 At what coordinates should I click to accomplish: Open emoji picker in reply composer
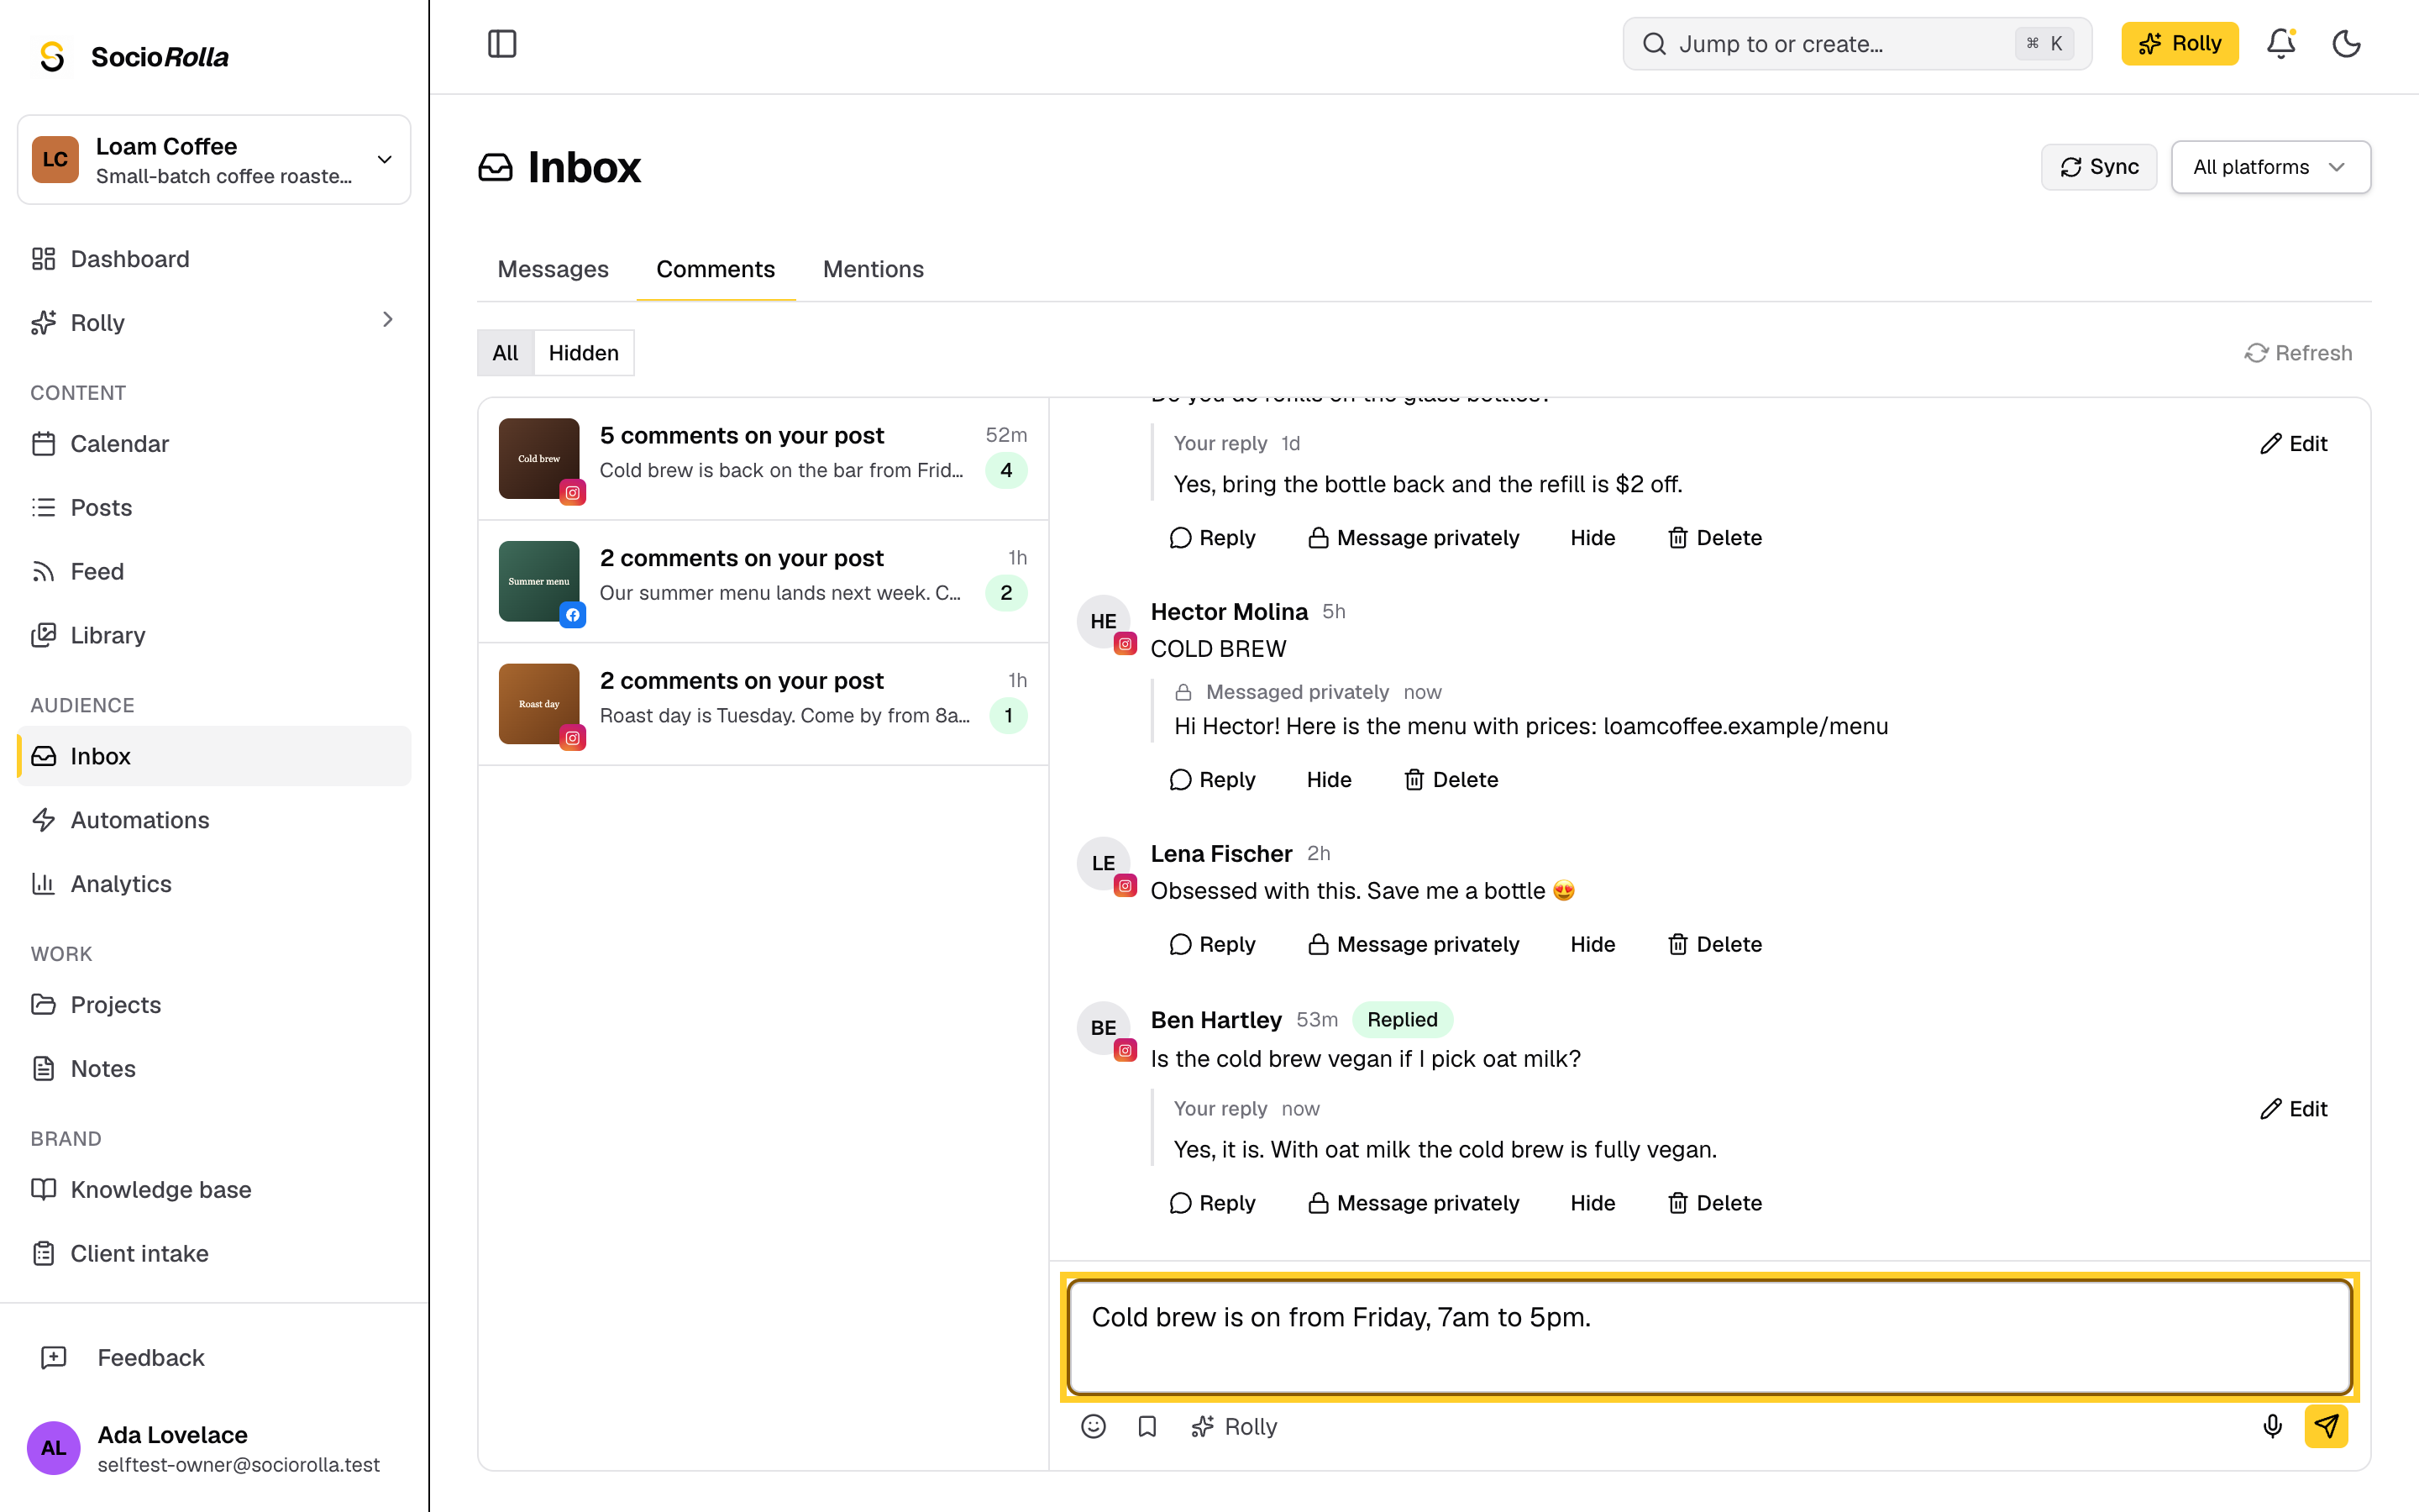coord(1094,1426)
